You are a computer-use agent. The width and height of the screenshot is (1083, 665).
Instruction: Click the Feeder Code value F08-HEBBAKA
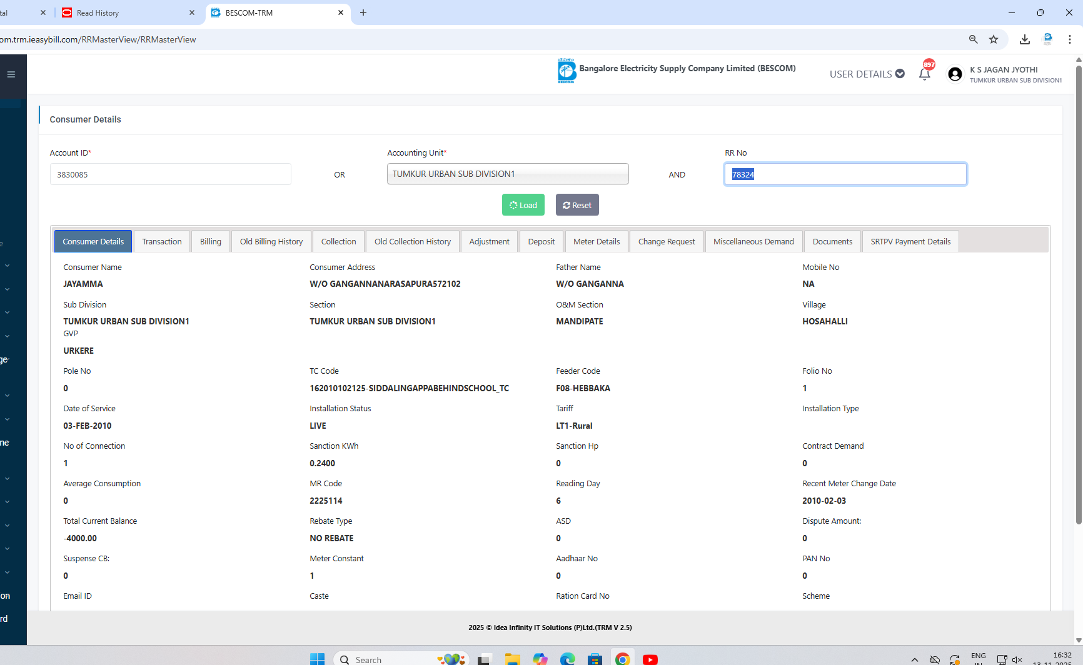[583, 388]
